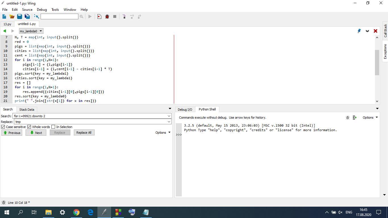Click the Save All files icon
Viewport: 388px width, 218px height.
[27, 16]
